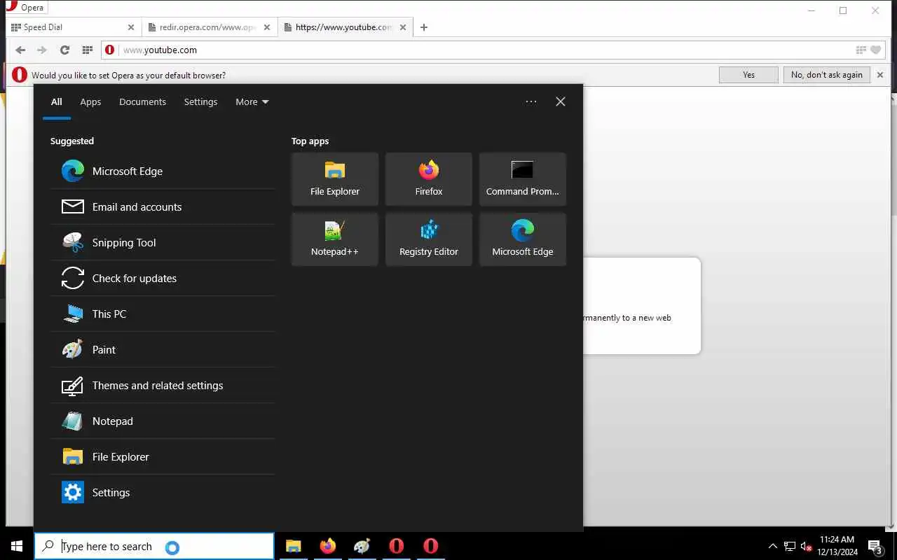Launch Notepad from suggested list
The image size is (897, 560).
click(163, 421)
